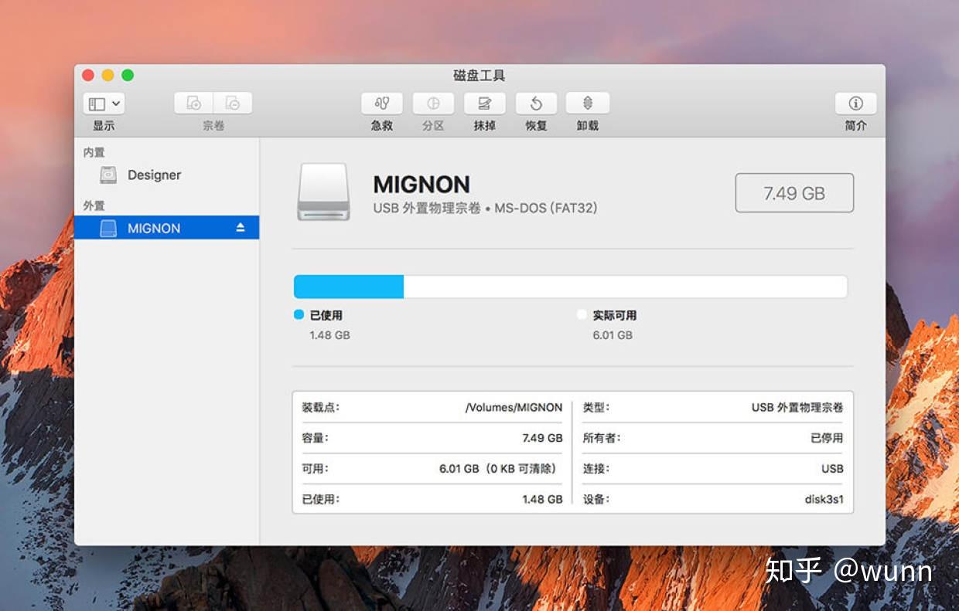Screen dimensions: 959x611
Task: Click the blue storage usage bar
Action: (x=348, y=286)
